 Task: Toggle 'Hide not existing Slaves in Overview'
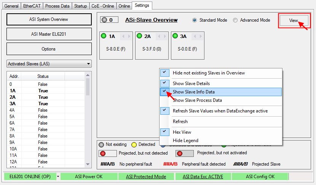coord(221,73)
